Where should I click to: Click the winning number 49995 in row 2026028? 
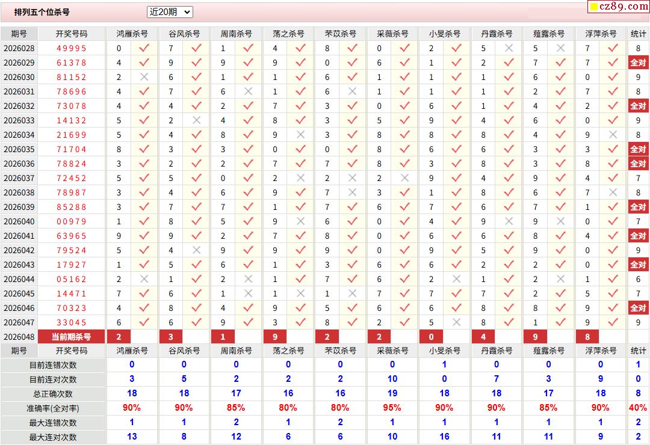click(71, 48)
